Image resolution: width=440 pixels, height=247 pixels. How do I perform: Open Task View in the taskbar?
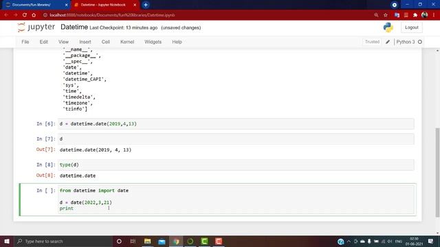tap(133, 241)
